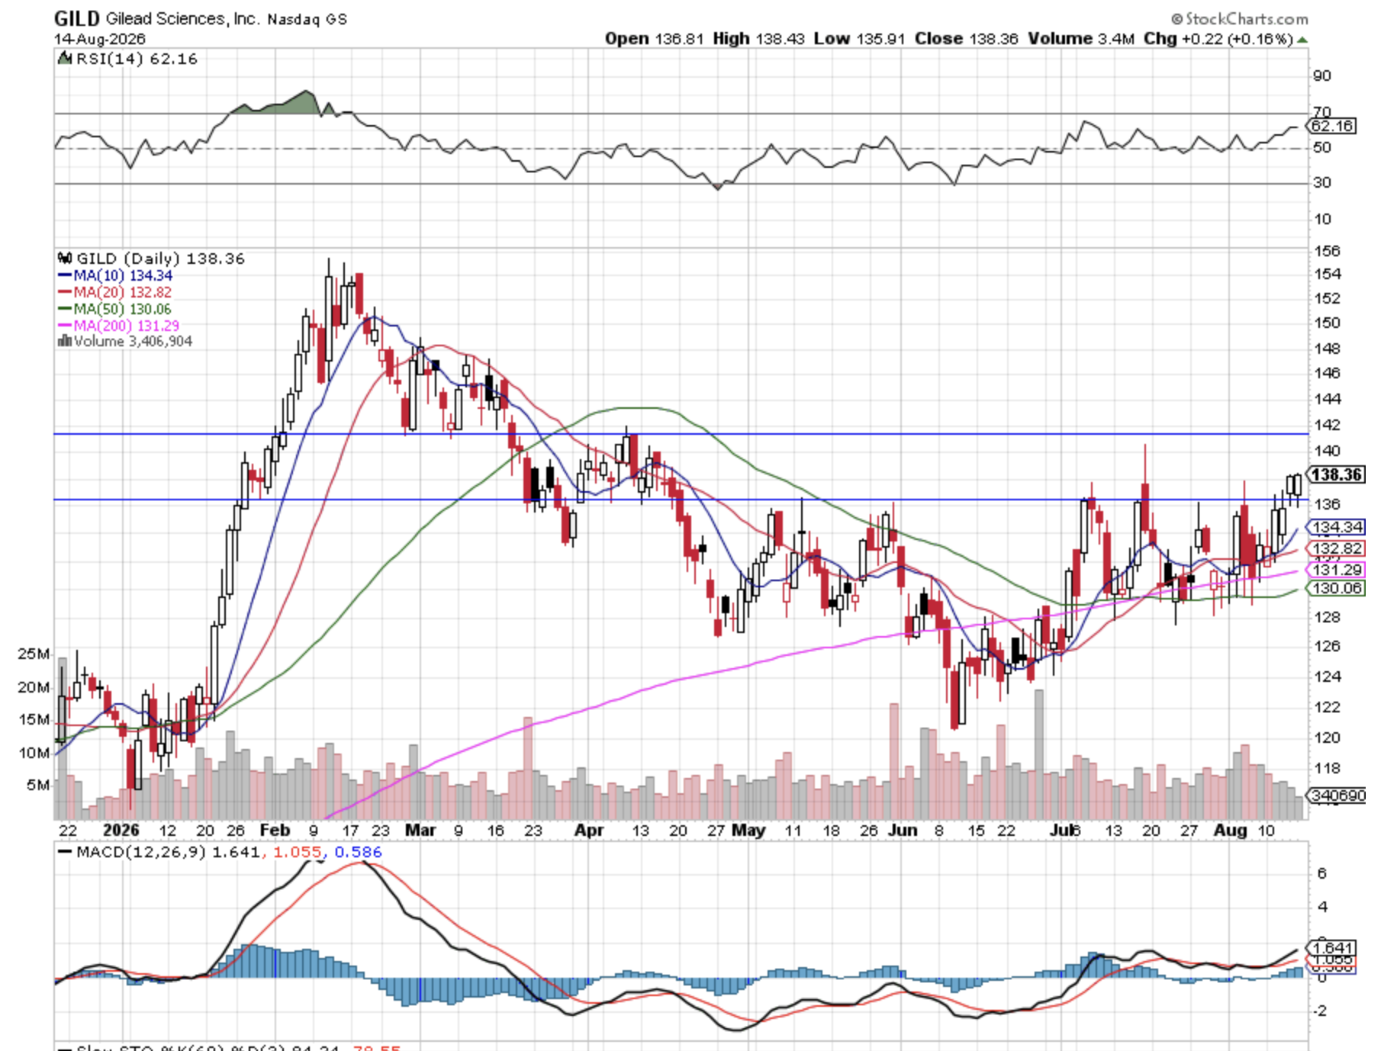Click the green up-triangle change indicator
Viewport: 1384px width, 1051px height.
click(1302, 40)
